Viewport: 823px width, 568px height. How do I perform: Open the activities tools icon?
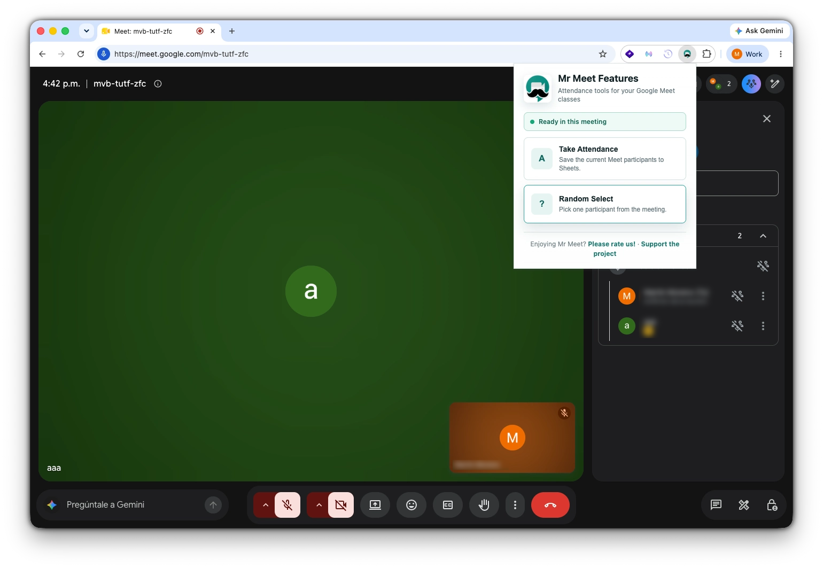[x=744, y=505]
